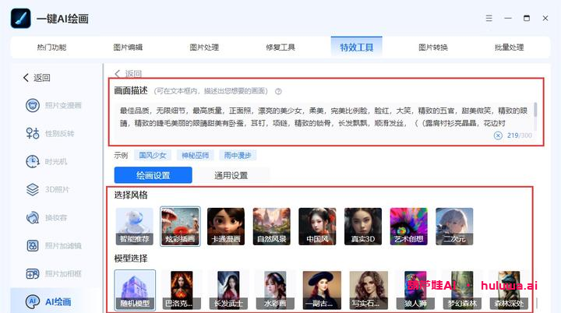Select the 长发武士 model thumbnail

tap(228, 290)
